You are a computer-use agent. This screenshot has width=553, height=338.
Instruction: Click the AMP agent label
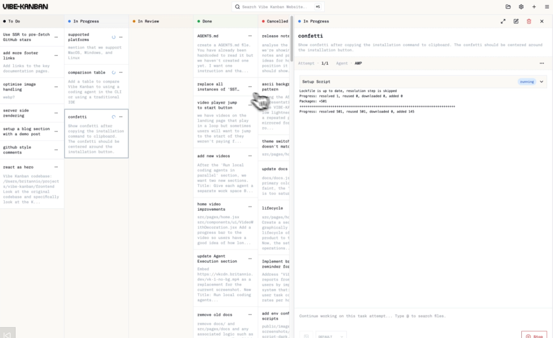pos(358,63)
